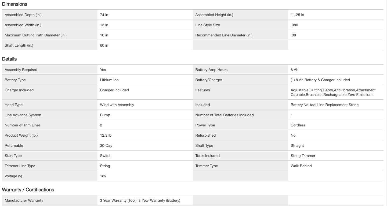
Task: Click the Assembled Depth value 74 in
Action: tap(104, 15)
